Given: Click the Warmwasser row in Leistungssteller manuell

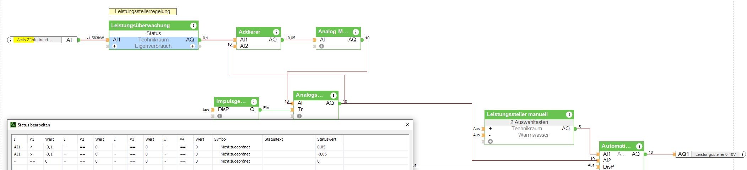Looking at the screenshot, I should (x=529, y=135).
